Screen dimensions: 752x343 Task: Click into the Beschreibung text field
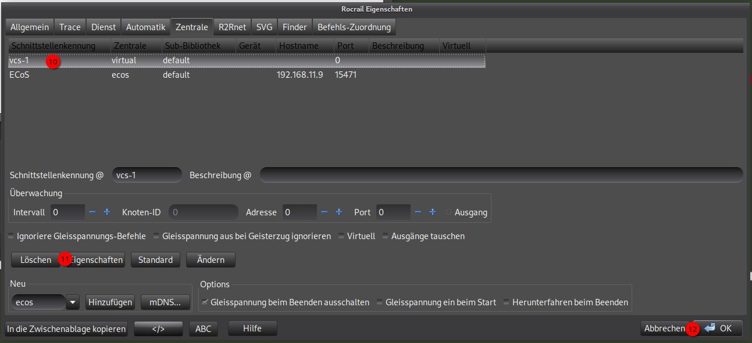500,175
